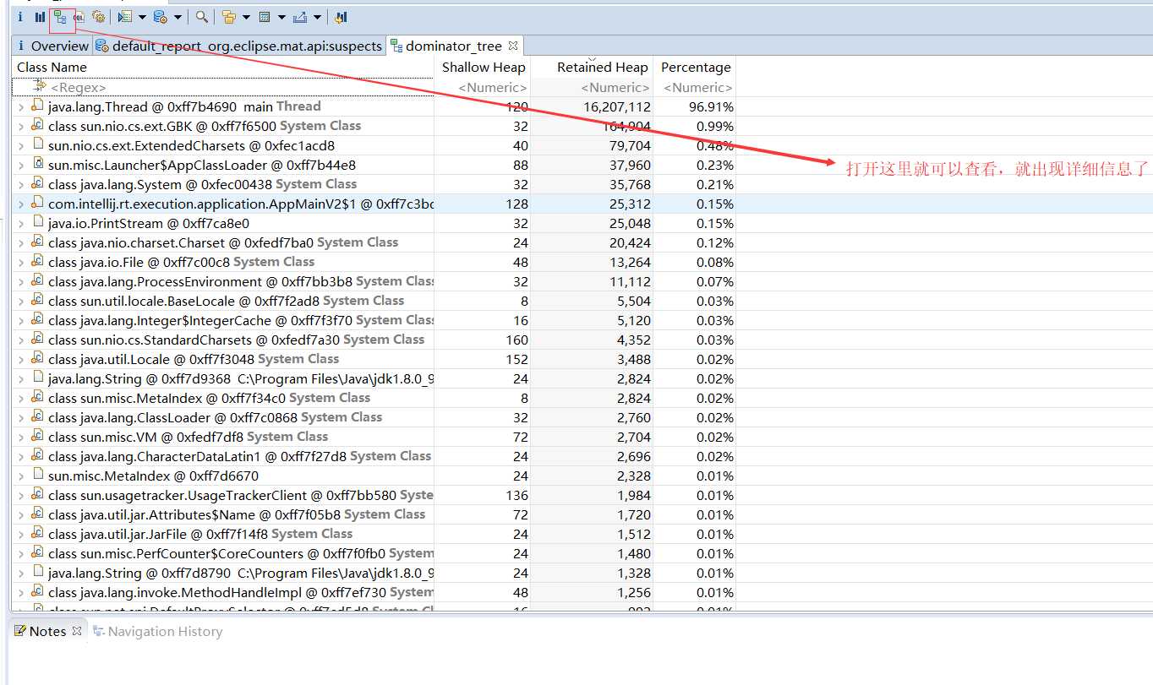
Task: Open dropdown next to export icon
Action: (318, 17)
